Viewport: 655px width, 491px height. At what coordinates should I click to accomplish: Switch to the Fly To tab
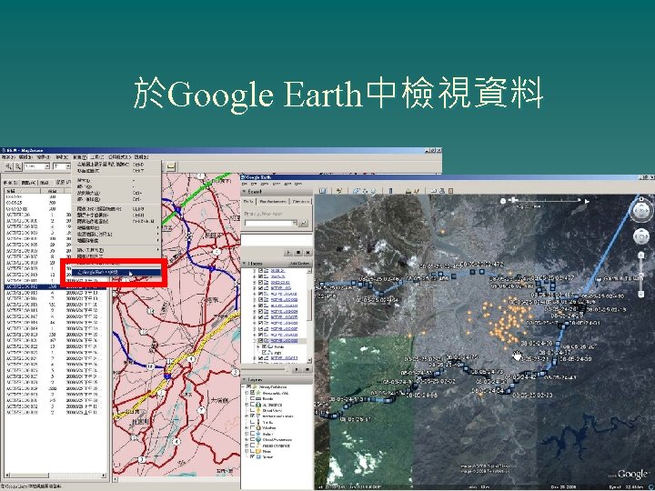(248, 201)
